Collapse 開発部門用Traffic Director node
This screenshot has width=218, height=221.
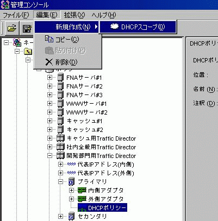pos(49,156)
